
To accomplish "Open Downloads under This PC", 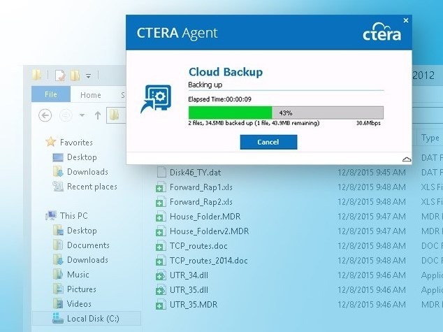I will 87,260.
